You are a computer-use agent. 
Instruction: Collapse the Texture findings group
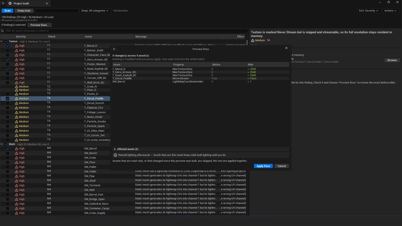(x=2, y=41)
